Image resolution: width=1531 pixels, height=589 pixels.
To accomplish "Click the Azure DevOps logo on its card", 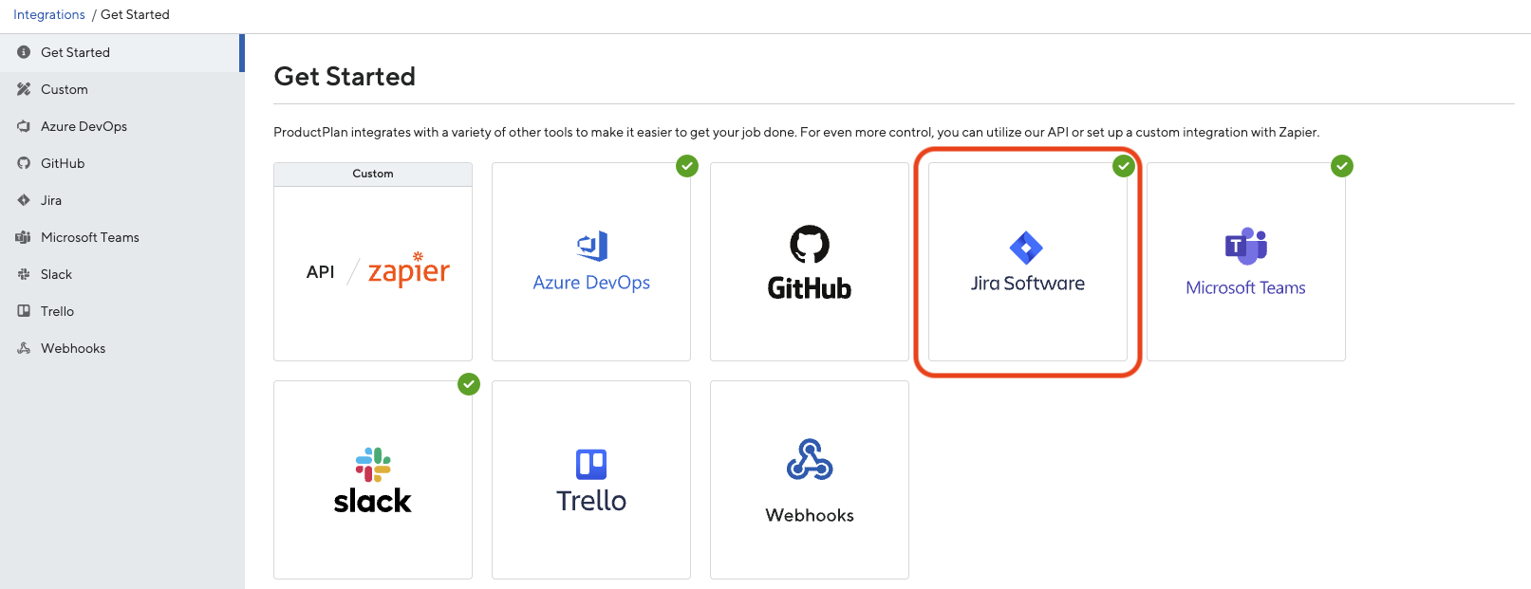I will click(592, 246).
